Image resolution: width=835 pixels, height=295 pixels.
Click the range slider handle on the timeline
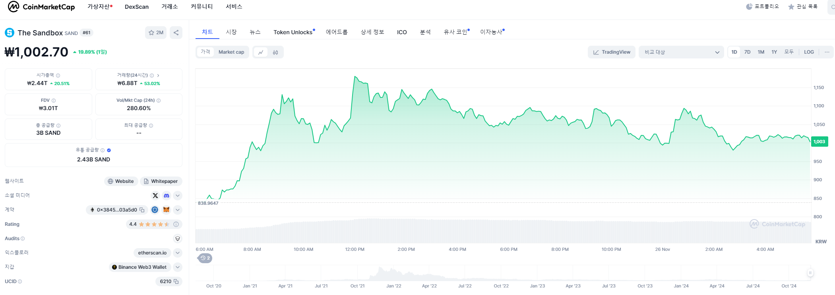click(810, 273)
